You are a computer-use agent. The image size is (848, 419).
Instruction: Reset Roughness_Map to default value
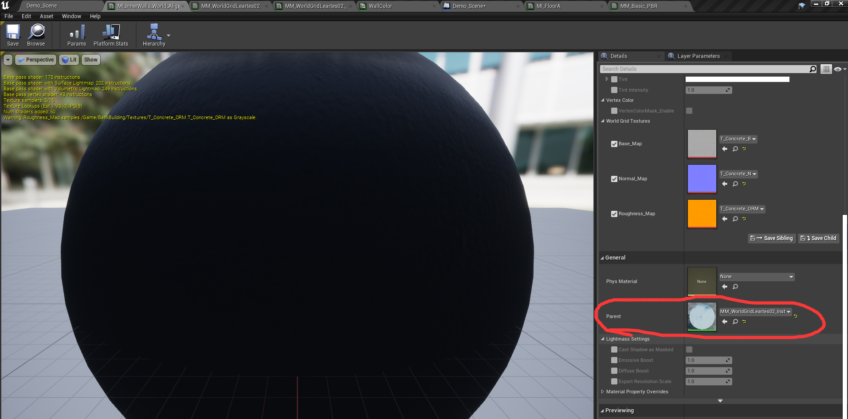744,219
